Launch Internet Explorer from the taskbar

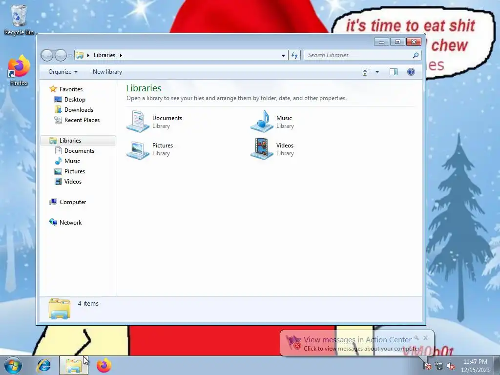point(43,365)
